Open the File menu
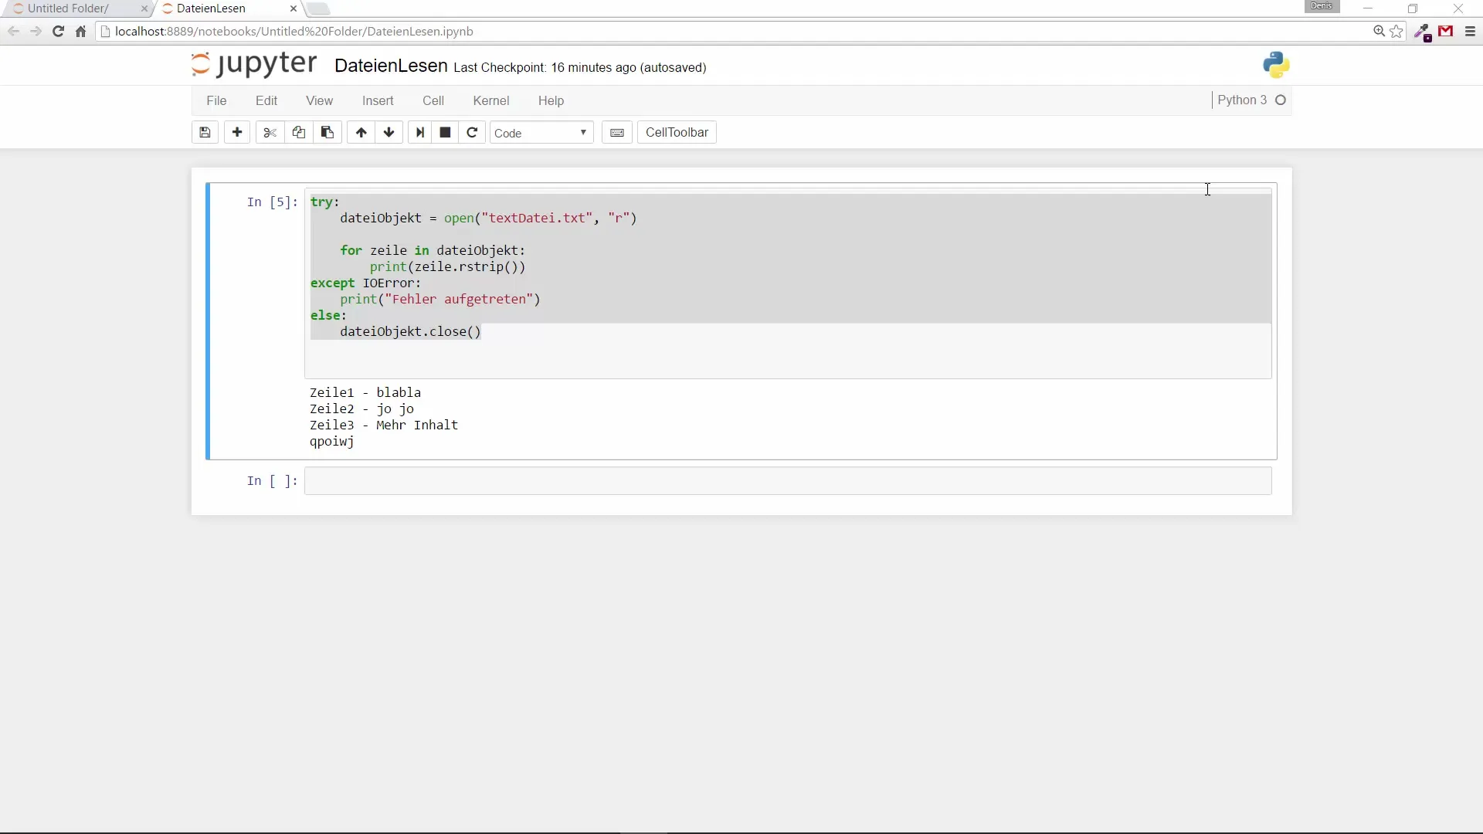 tap(216, 101)
